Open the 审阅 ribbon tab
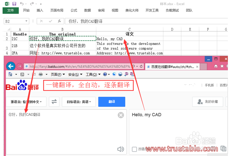Screen dimensions: 229x156 [x=101, y=10]
